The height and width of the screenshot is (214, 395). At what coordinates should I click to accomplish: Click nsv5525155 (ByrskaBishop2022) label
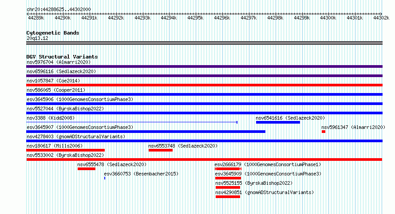[254, 183]
